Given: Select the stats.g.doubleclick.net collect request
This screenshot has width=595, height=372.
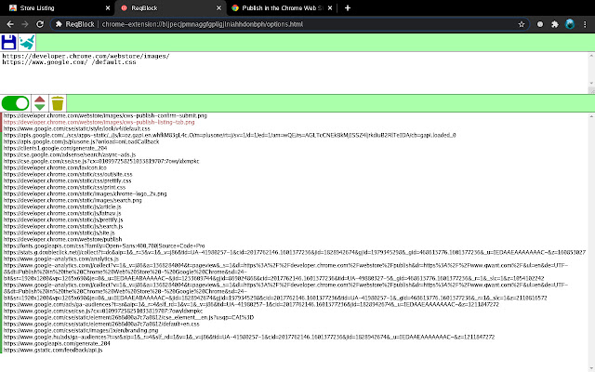Looking at the screenshot, I should click(295, 252).
